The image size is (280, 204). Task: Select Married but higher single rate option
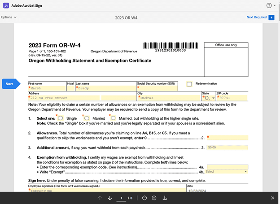[113, 118]
